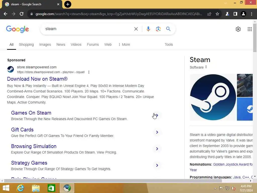
Task: Click chevron beside Browsing Simulation
Action: pyautogui.click(x=157, y=149)
